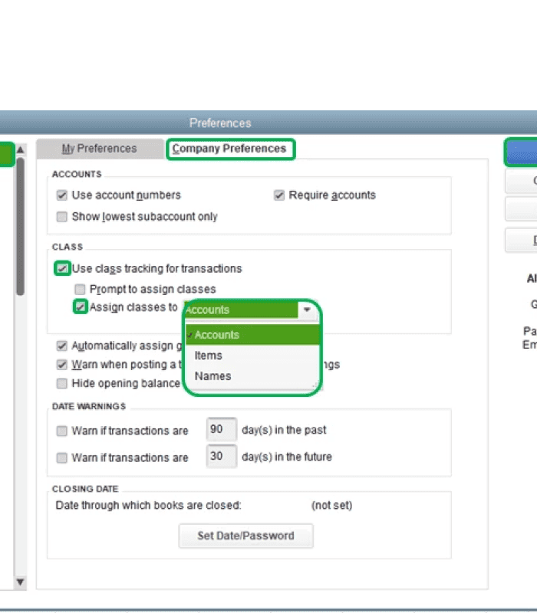Open the Assign classes to dropdown arrow
Image resolution: width=537 pixels, height=613 pixels.
click(x=308, y=310)
